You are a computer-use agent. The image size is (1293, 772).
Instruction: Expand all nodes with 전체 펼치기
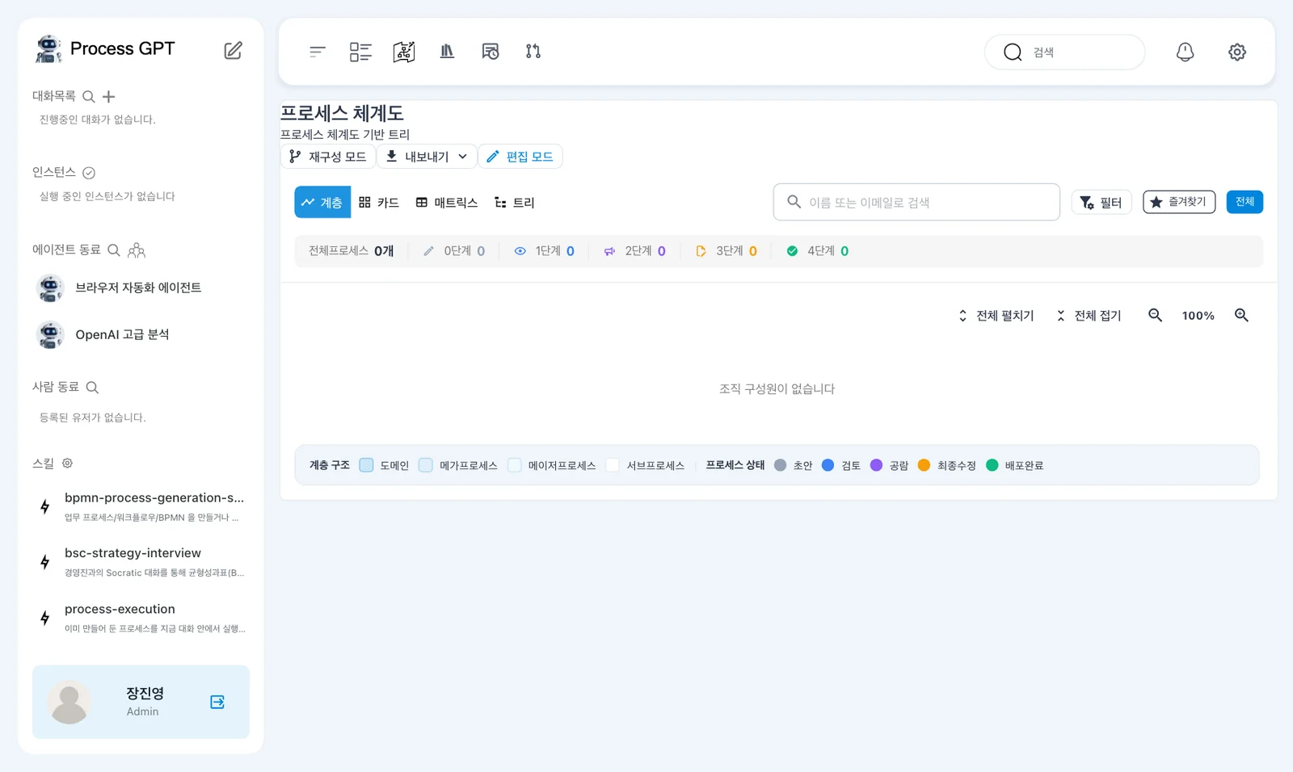tap(996, 316)
